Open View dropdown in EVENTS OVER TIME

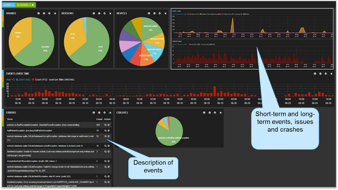pos(9,80)
